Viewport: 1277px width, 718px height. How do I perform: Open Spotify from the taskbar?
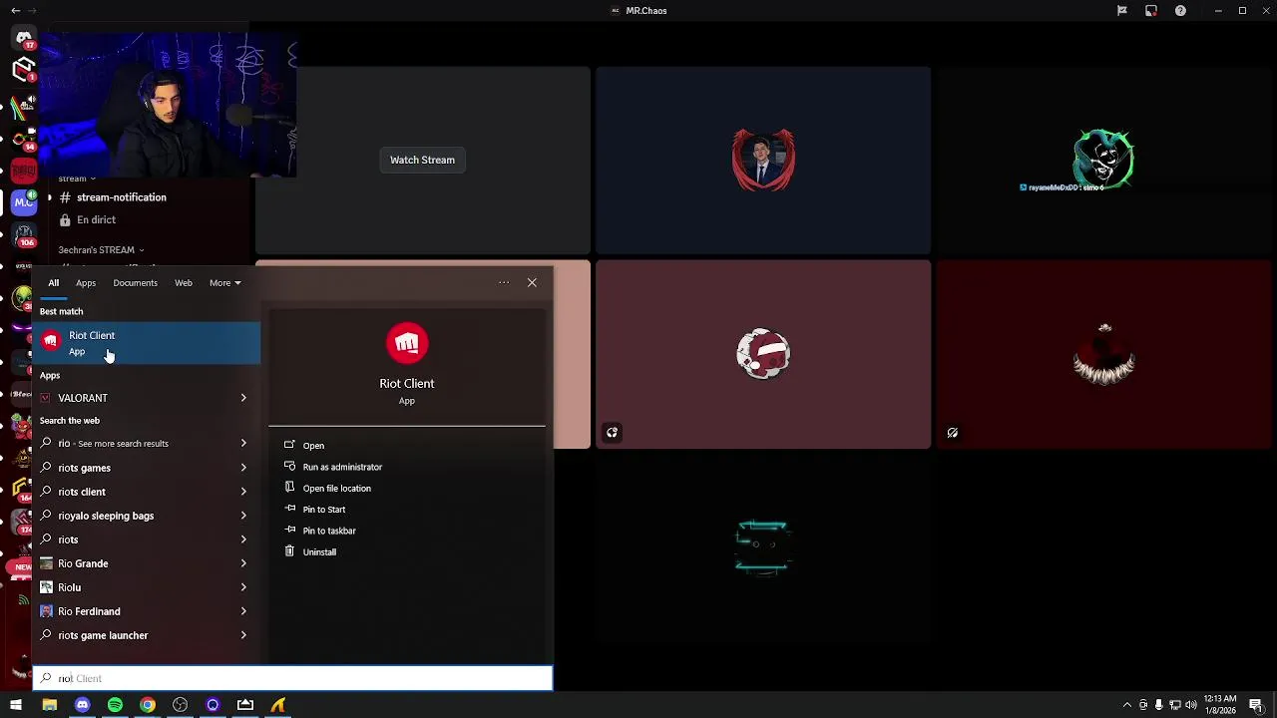[x=115, y=705]
